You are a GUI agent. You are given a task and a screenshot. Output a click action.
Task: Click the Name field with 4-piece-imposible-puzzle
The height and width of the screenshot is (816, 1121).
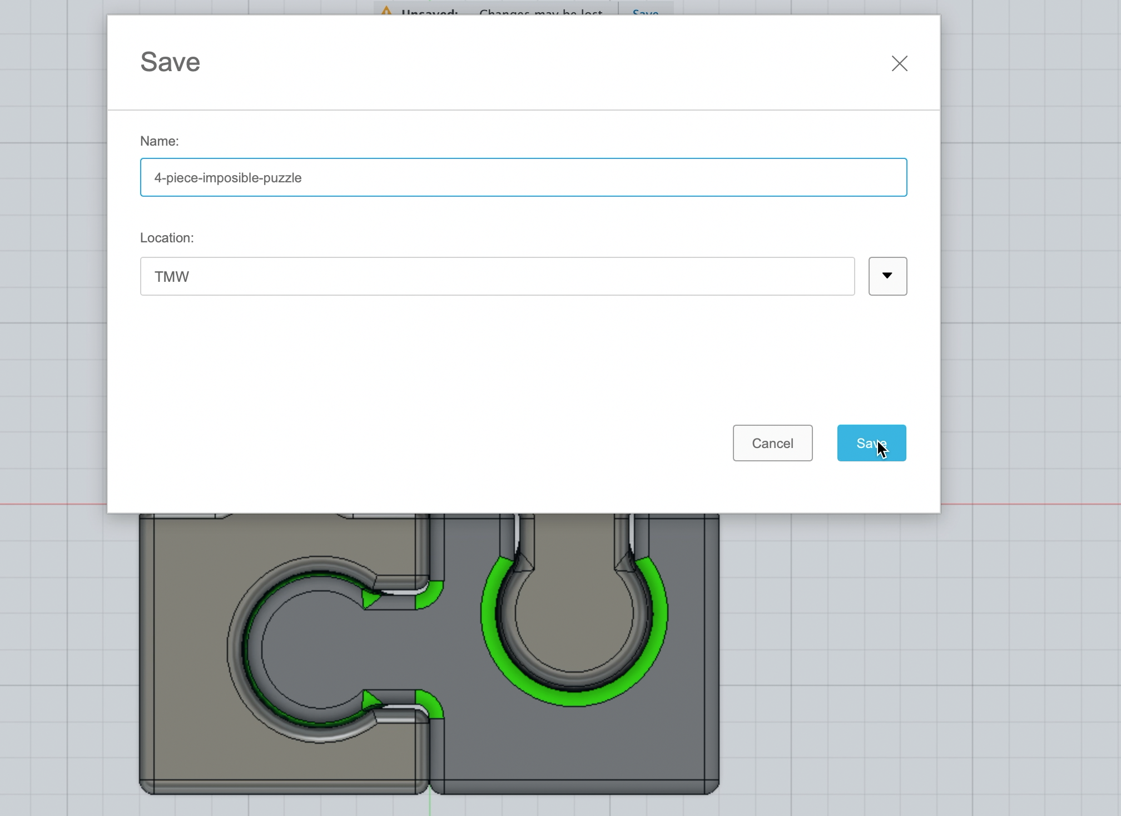click(523, 177)
